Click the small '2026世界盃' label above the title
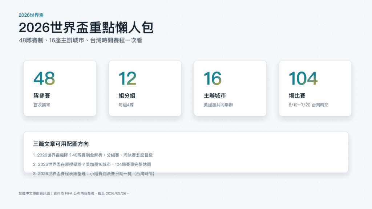Image resolution: width=372 pixels, height=209 pixels. coord(31,15)
